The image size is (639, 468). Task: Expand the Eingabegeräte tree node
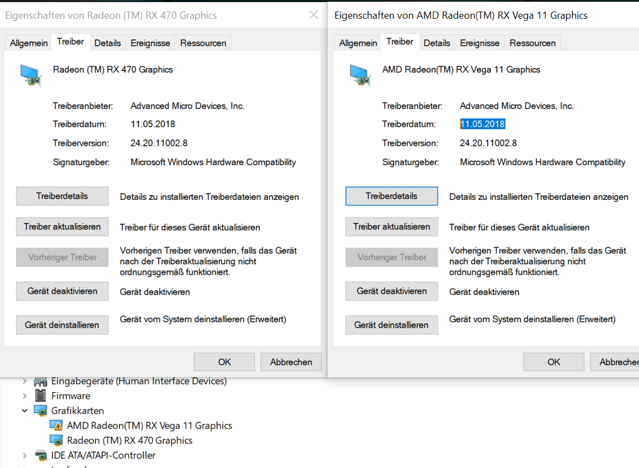(24, 381)
